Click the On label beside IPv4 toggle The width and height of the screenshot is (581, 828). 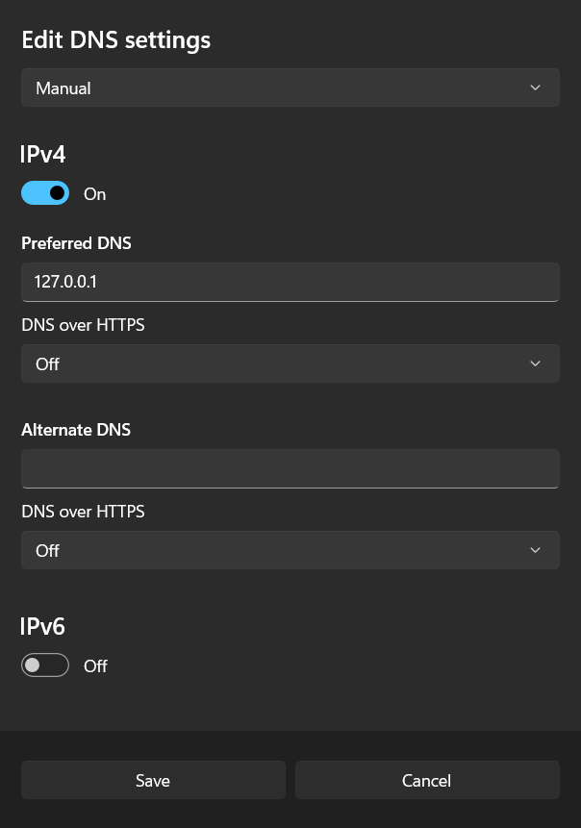pos(94,193)
